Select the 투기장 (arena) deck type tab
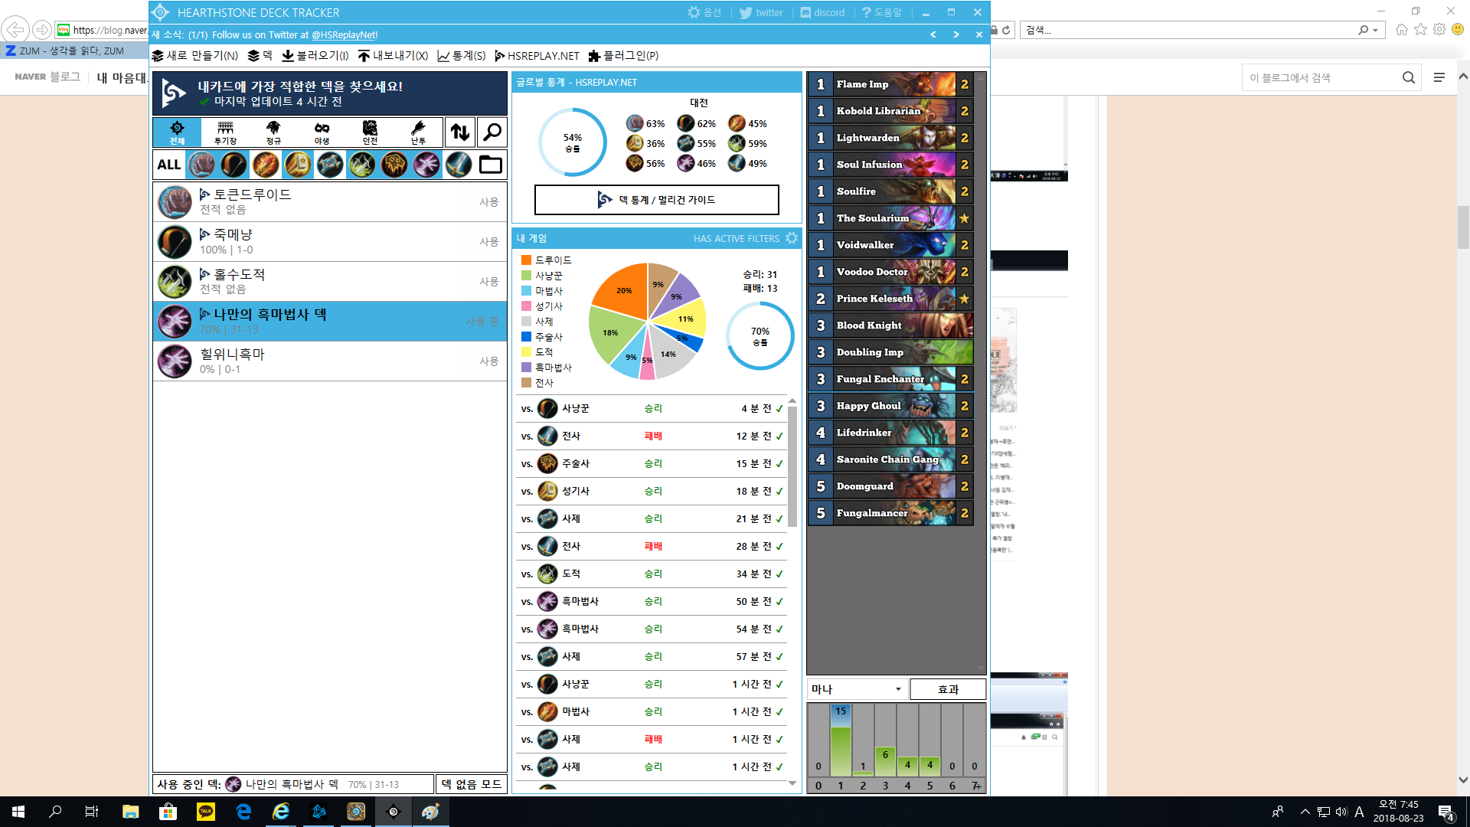 (225, 132)
